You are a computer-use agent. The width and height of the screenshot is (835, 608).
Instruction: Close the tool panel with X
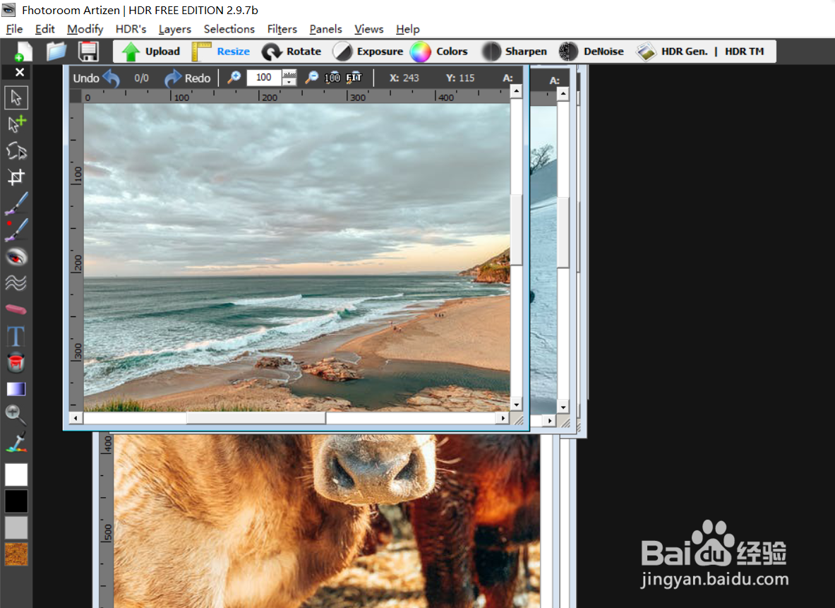[x=20, y=72]
